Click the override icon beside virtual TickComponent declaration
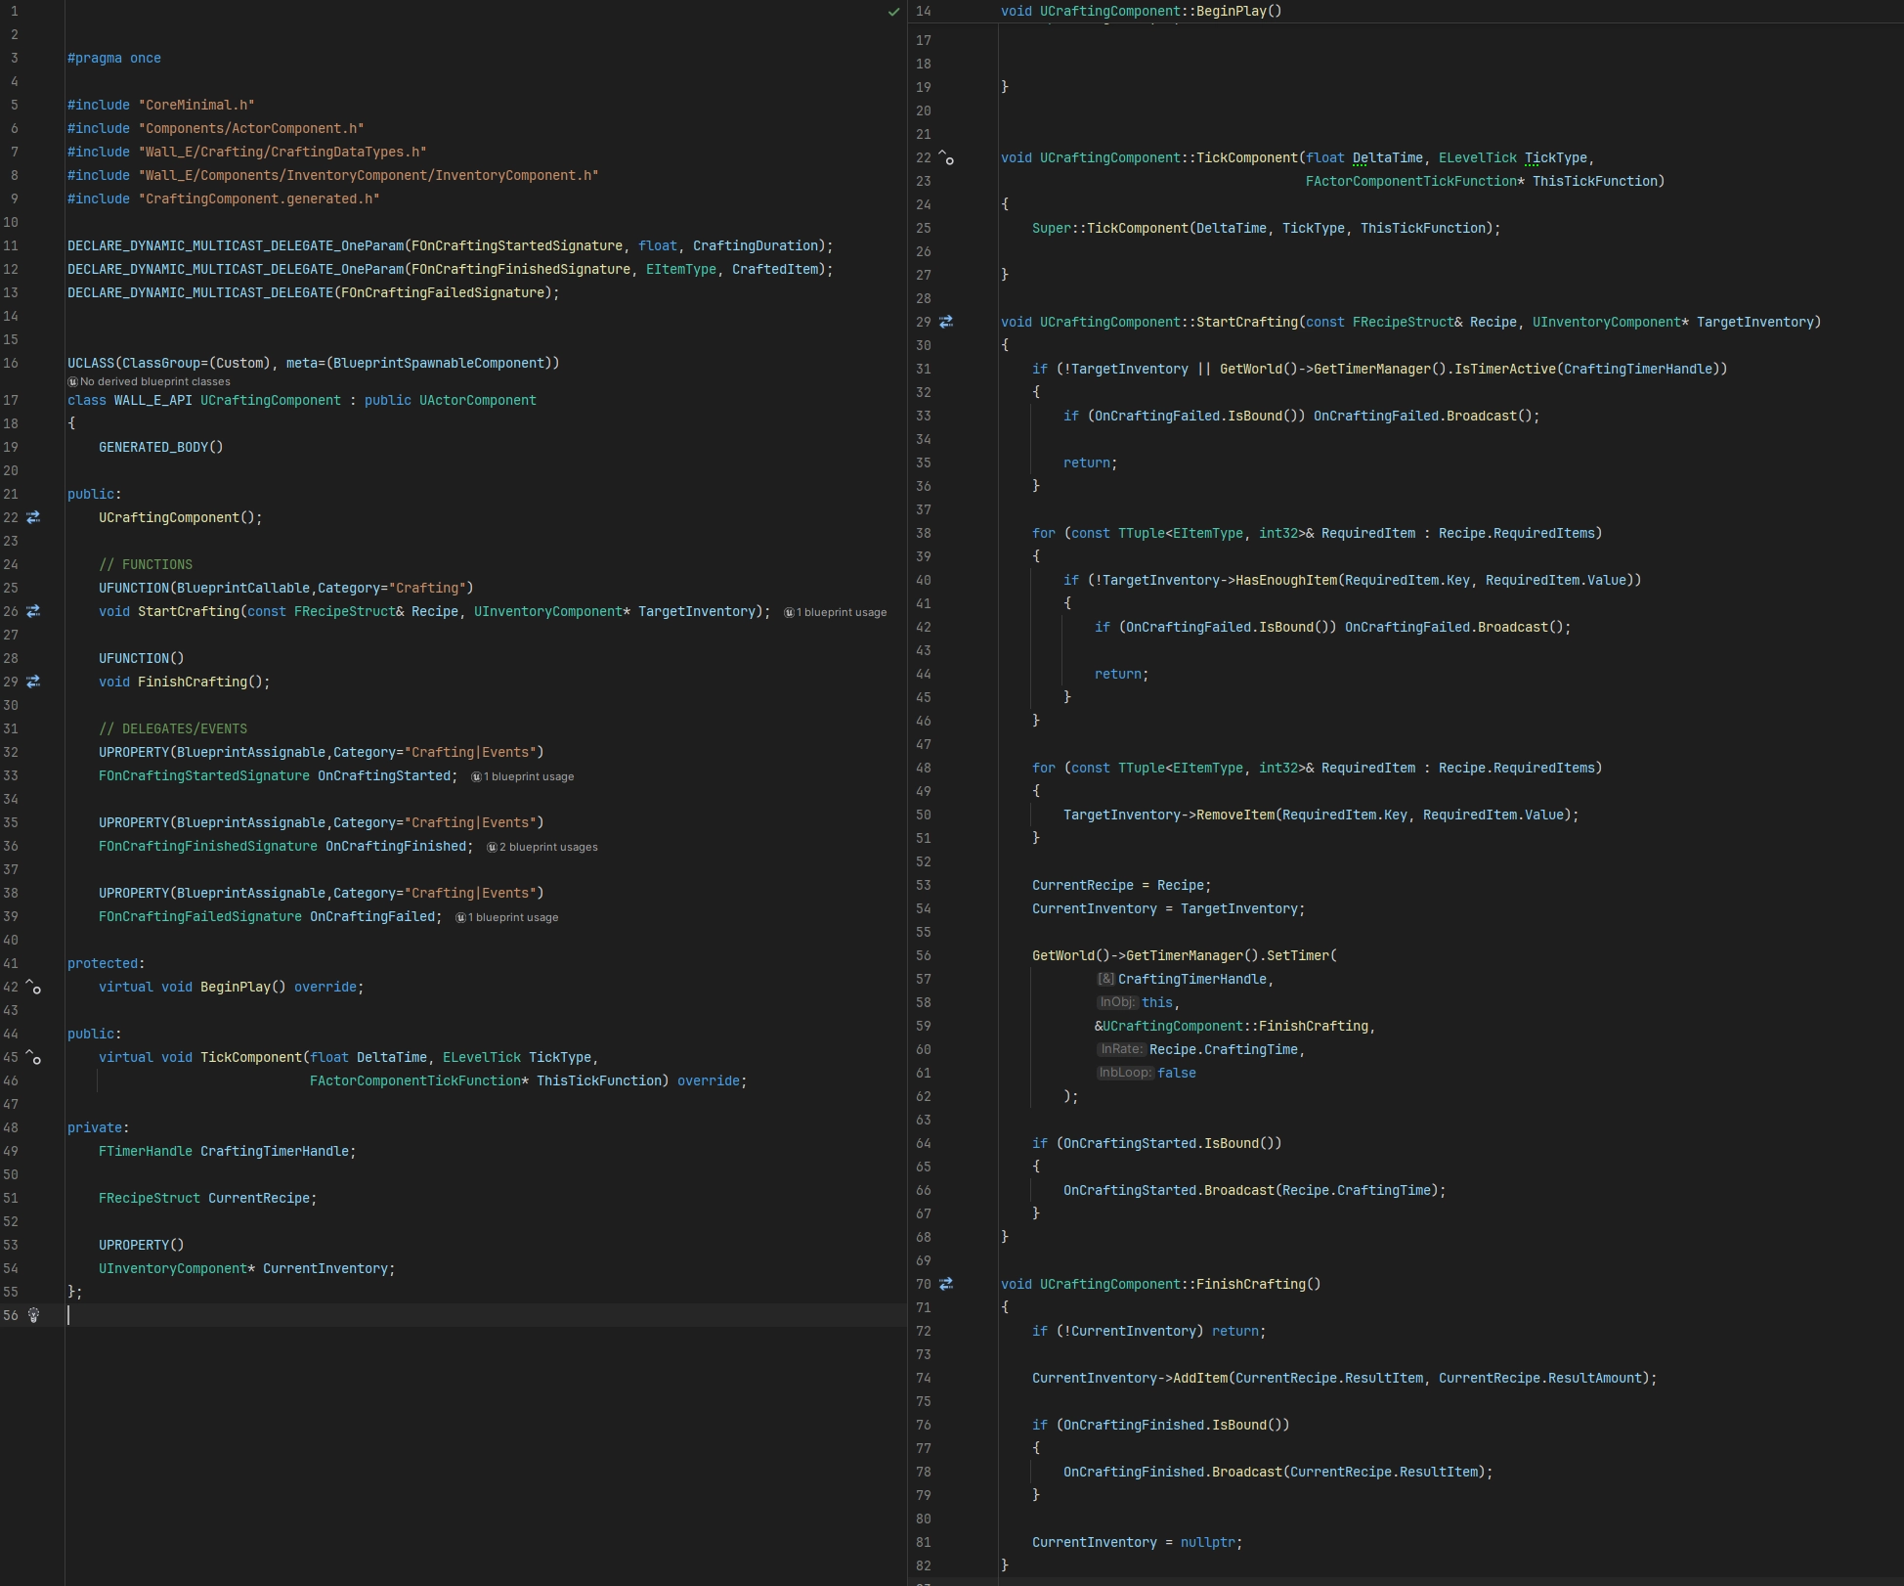This screenshot has width=1904, height=1586. 33,1057
